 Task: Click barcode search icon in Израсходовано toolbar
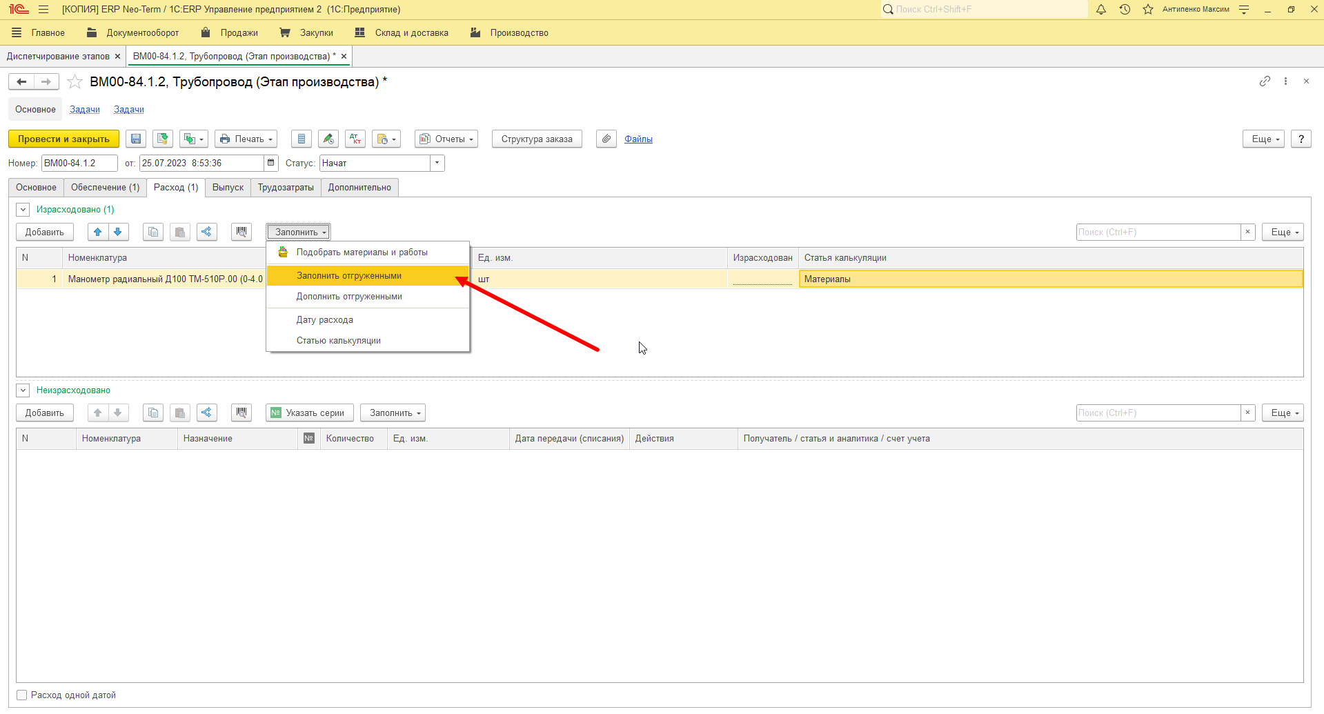pyautogui.click(x=241, y=232)
